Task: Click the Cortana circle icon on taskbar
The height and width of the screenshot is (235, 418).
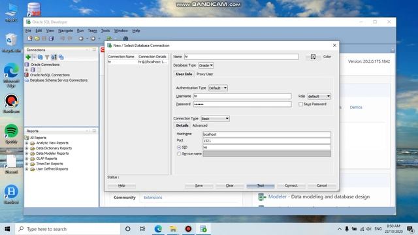Action: tap(128, 229)
